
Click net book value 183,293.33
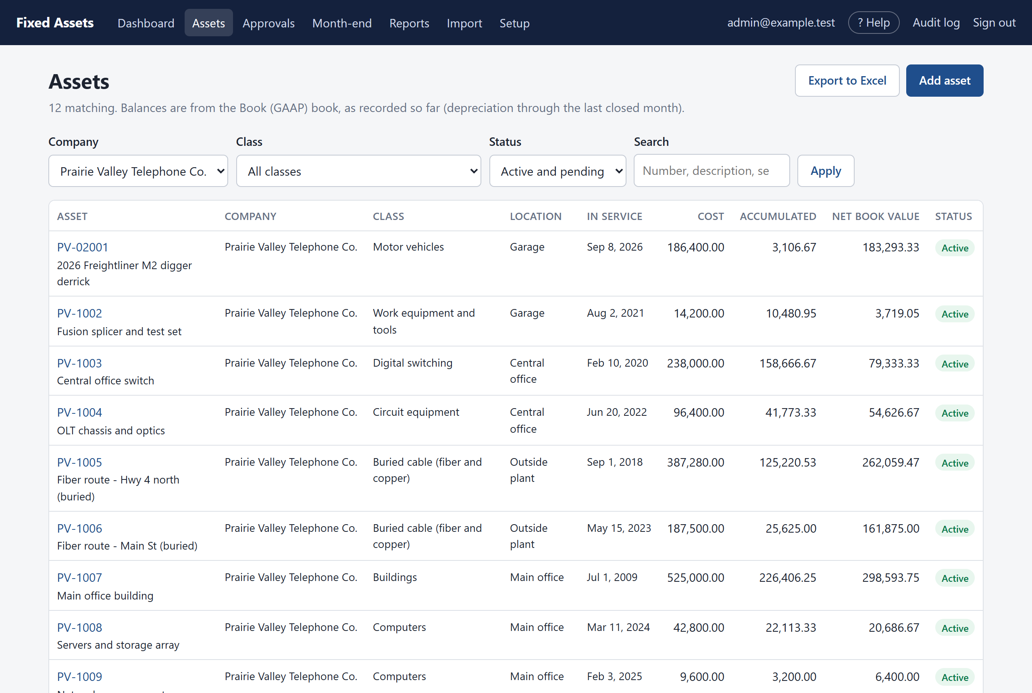coord(891,247)
